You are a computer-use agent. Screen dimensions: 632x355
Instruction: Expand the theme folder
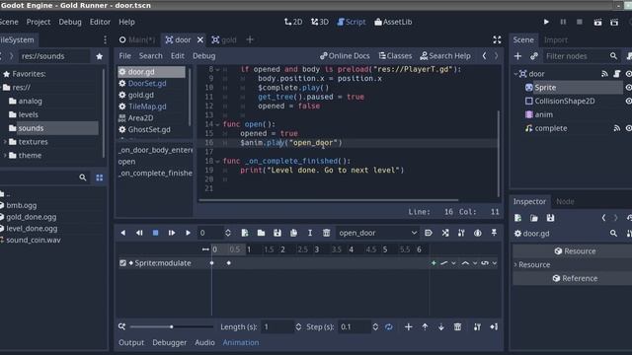coord(4,156)
